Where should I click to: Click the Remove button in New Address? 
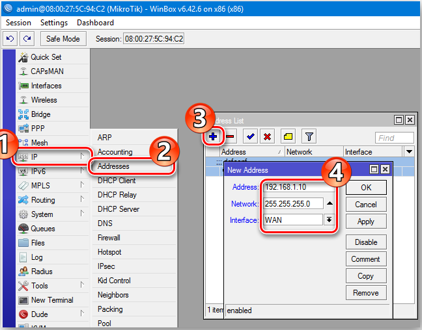tap(366, 293)
